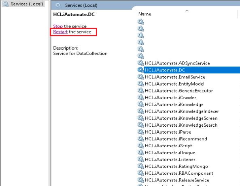Select HCL.iAutomate.iParse service

point(168,132)
